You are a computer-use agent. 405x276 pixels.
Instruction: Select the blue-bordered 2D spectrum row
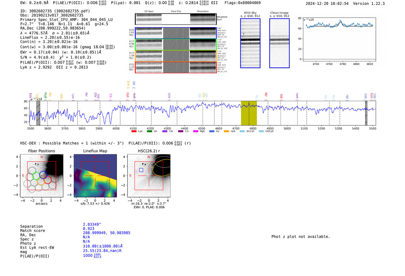pos(176,33)
